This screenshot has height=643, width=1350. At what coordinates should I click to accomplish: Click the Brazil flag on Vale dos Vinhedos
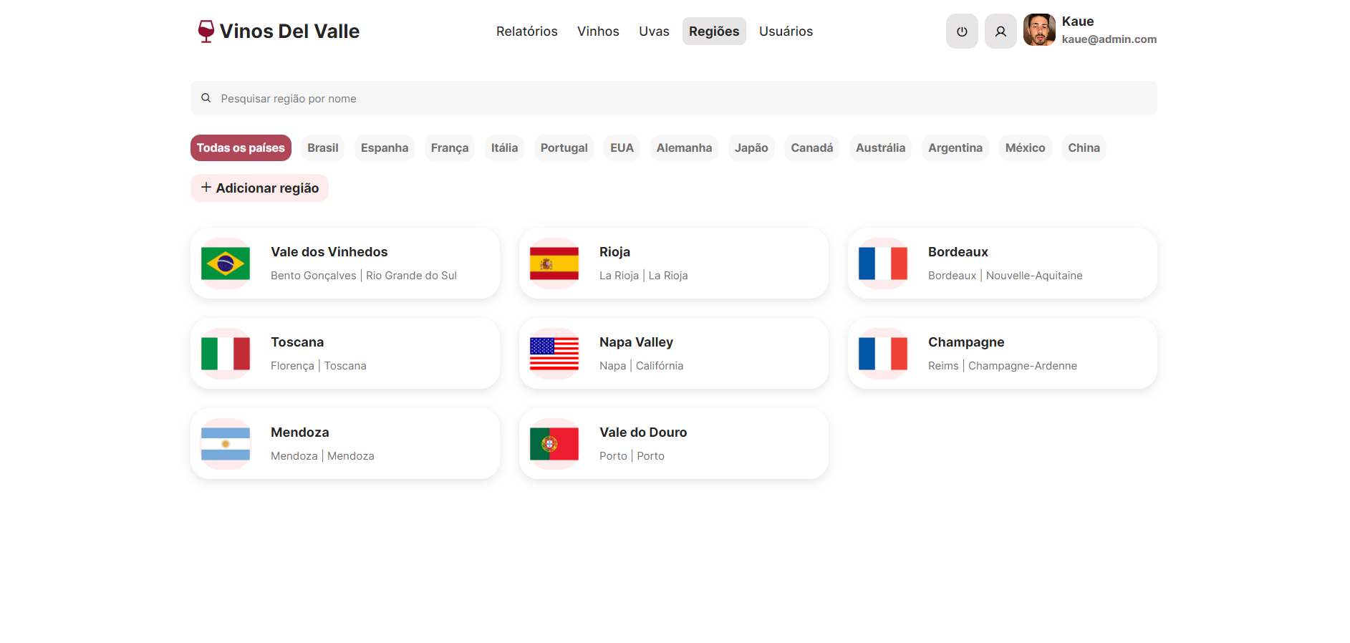(226, 264)
